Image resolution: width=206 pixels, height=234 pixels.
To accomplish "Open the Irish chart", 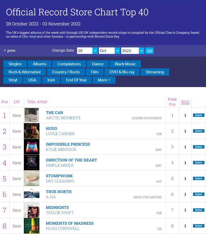I will point(51,80).
